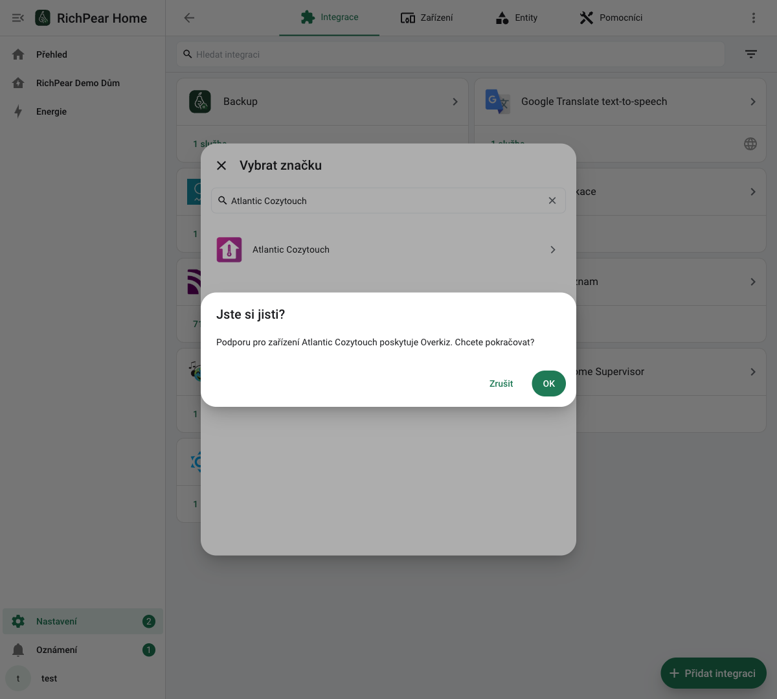Open the three-dot overflow menu
Image resolution: width=777 pixels, height=699 pixels.
pos(754,18)
